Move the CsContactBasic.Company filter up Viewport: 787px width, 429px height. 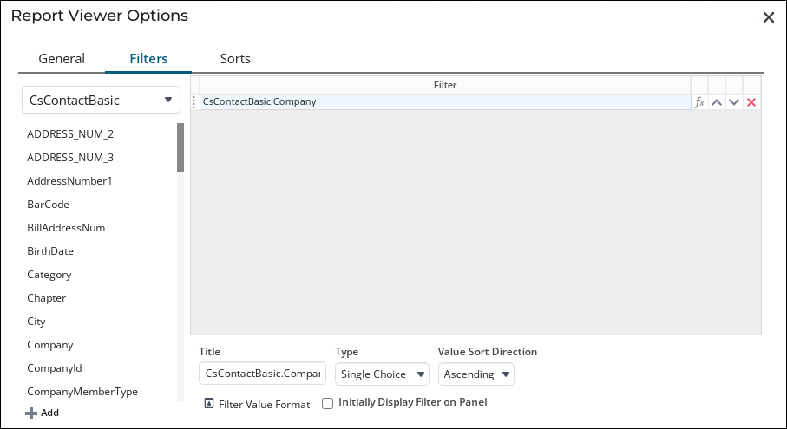(717, 102)
